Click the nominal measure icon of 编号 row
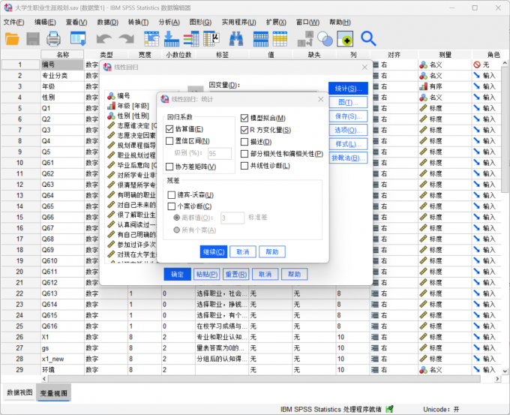 (x=423, y=65)
